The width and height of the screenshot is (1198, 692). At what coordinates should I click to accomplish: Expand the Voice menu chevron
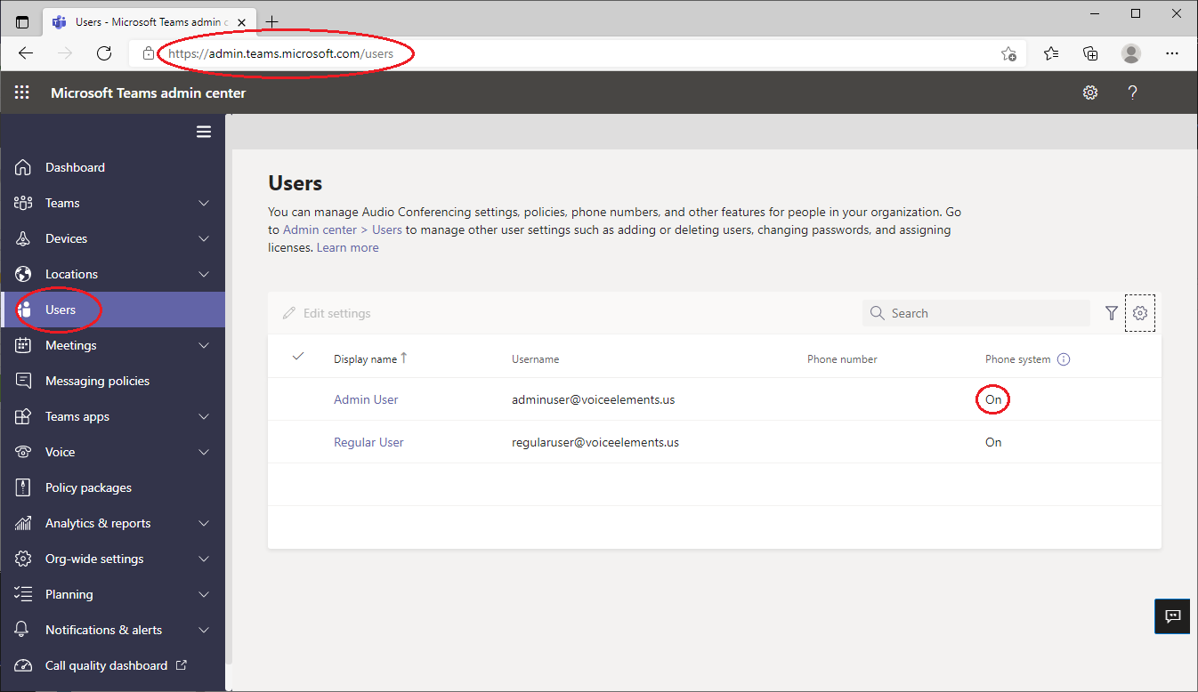204,452
